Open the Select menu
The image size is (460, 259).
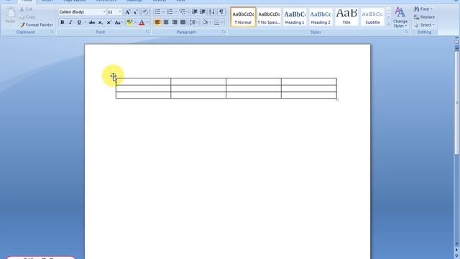coord(424,25)
